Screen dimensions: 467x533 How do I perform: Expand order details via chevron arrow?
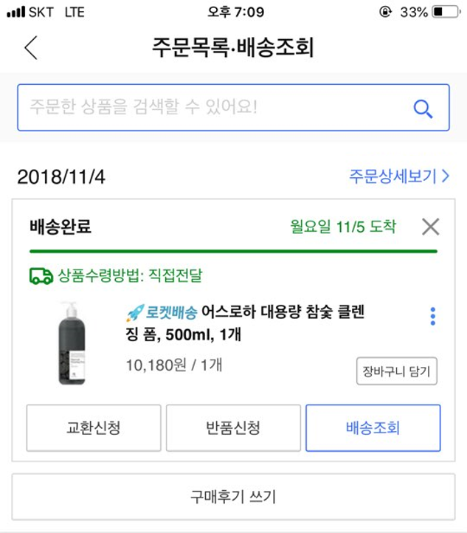(446, 176)
